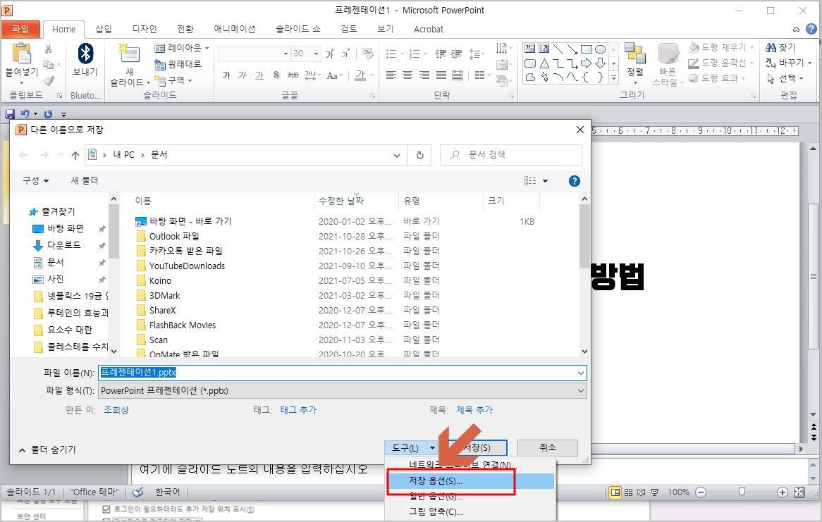Center-align the text
822x522 pixels.
tap(407, 75)
